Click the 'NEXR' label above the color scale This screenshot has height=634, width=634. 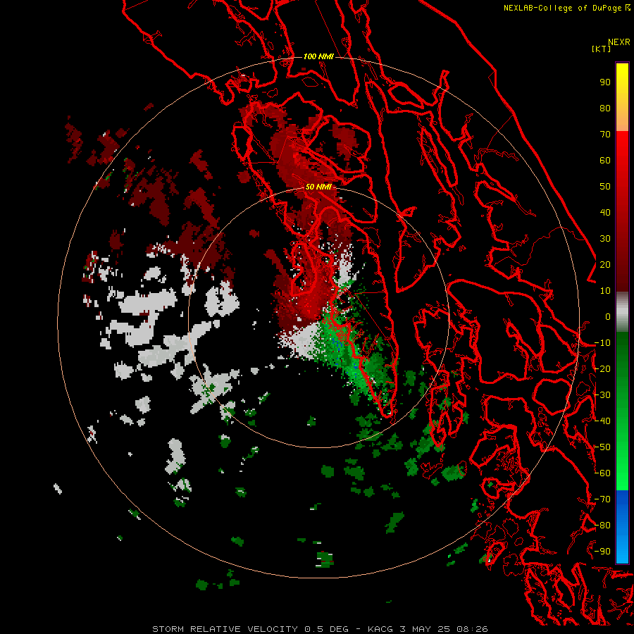coord(619,42)
